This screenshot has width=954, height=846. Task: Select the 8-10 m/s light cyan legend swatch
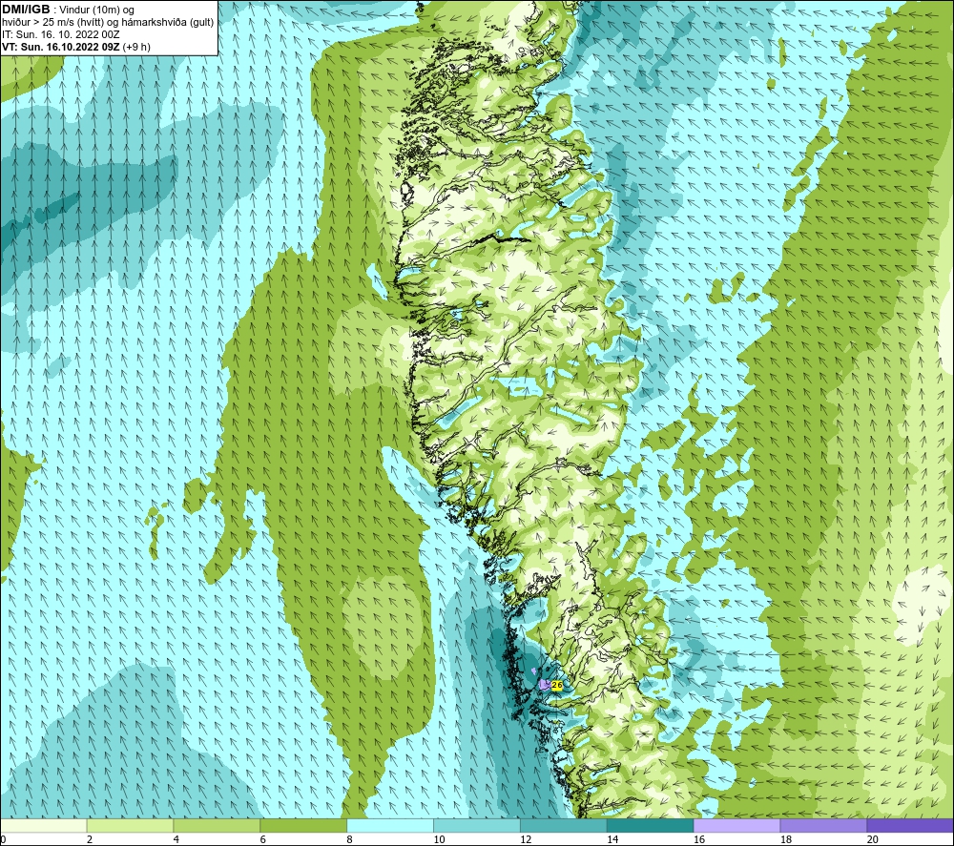click(x=390, y=826)
